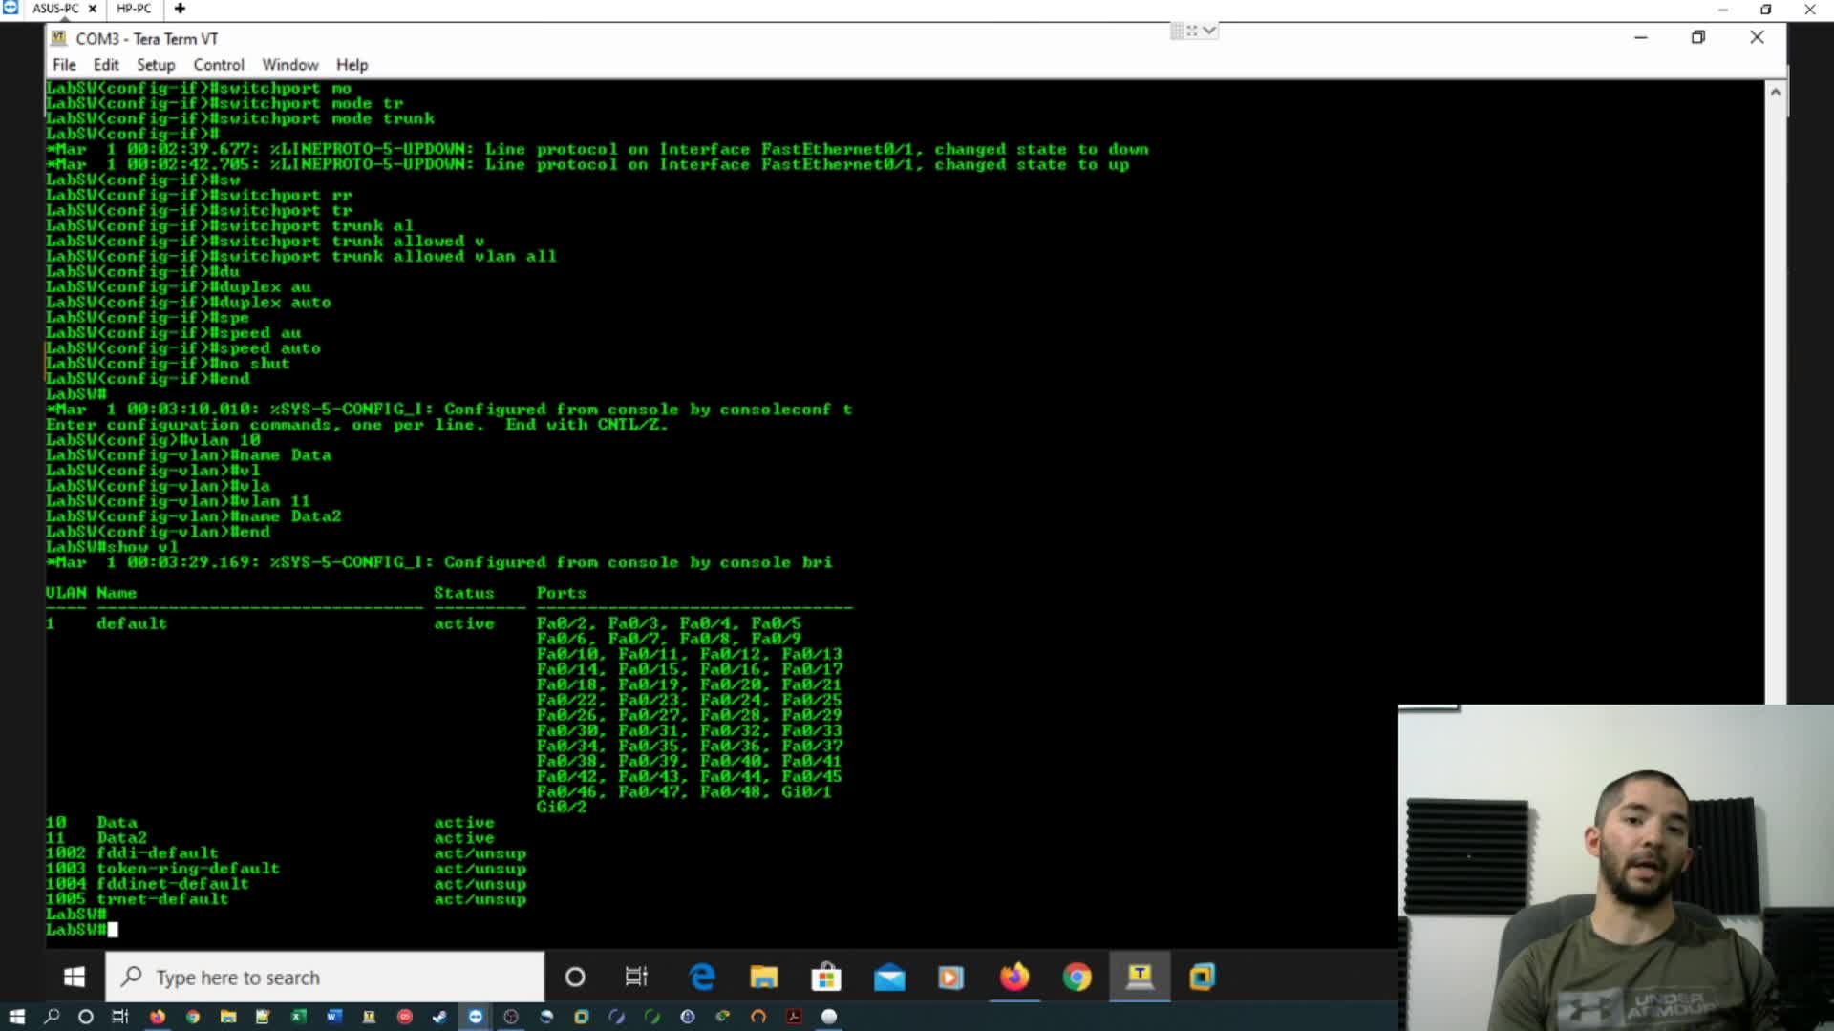Screen dimensions: 1834x1031
Task: Toggle fullscreen in the remote session toolbar
Action: (x=1192, y=31)
